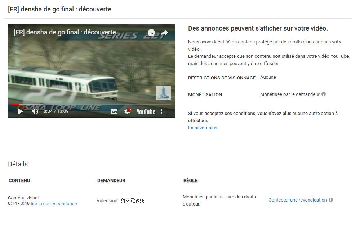355x226 pixels.
Task: Switch the video to fullscreen
Action: coord(164,111)
